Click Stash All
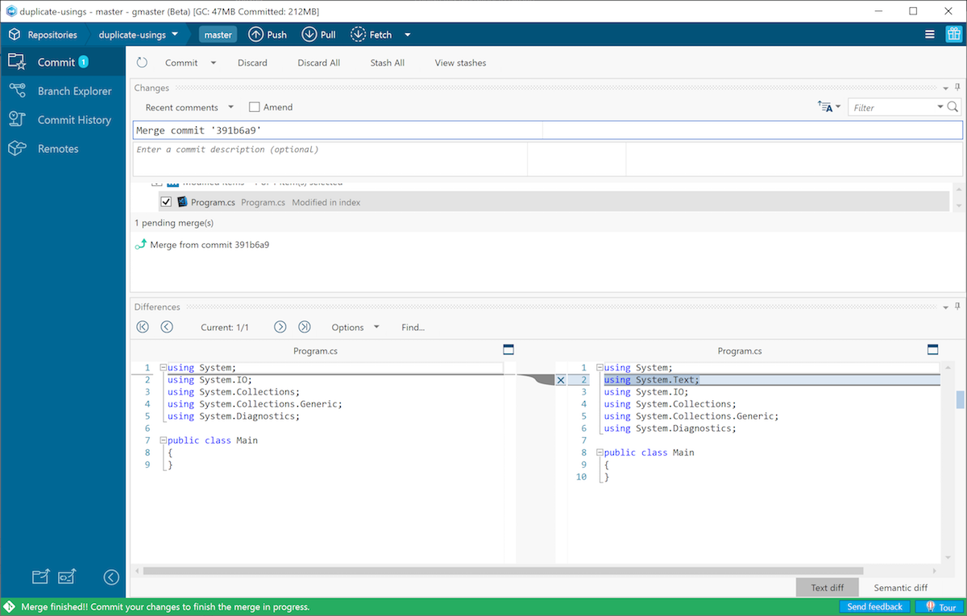967x616 pixels. point(388,63)
